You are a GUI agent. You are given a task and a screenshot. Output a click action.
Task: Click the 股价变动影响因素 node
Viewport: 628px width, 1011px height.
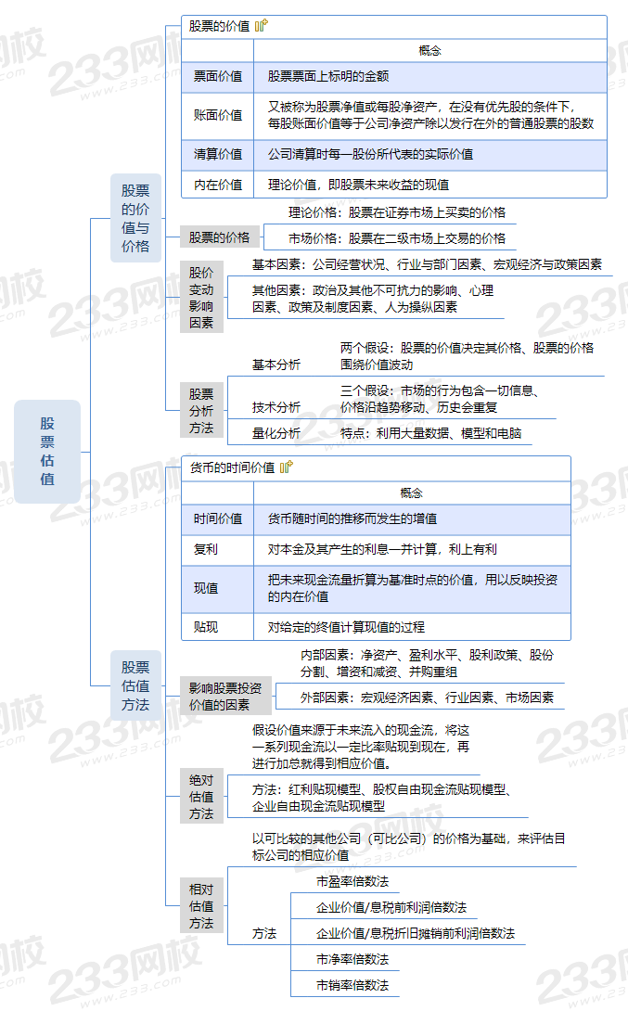pyautogui.click(x=201, y=297)
